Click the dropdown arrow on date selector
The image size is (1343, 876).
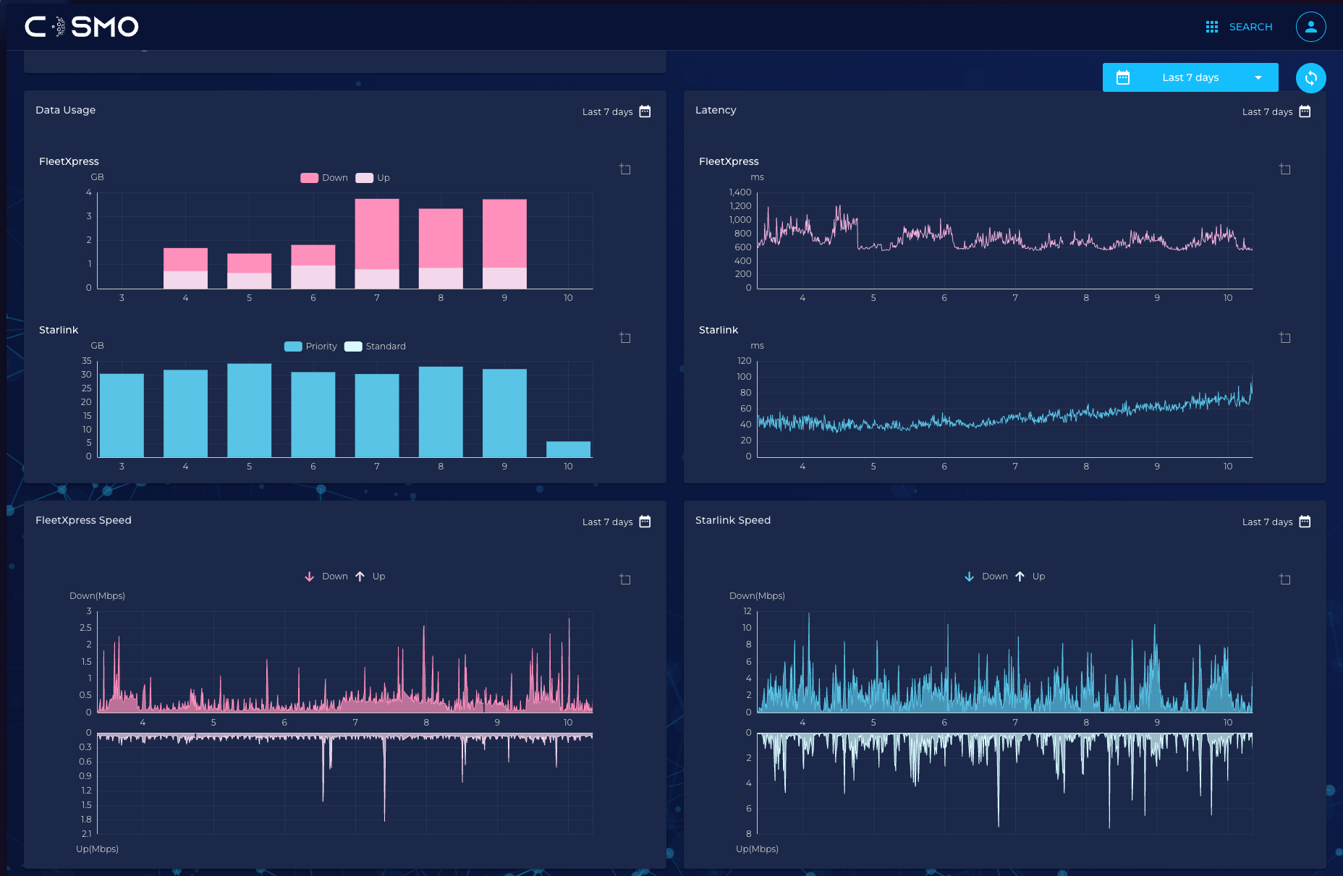[1258, 77]
